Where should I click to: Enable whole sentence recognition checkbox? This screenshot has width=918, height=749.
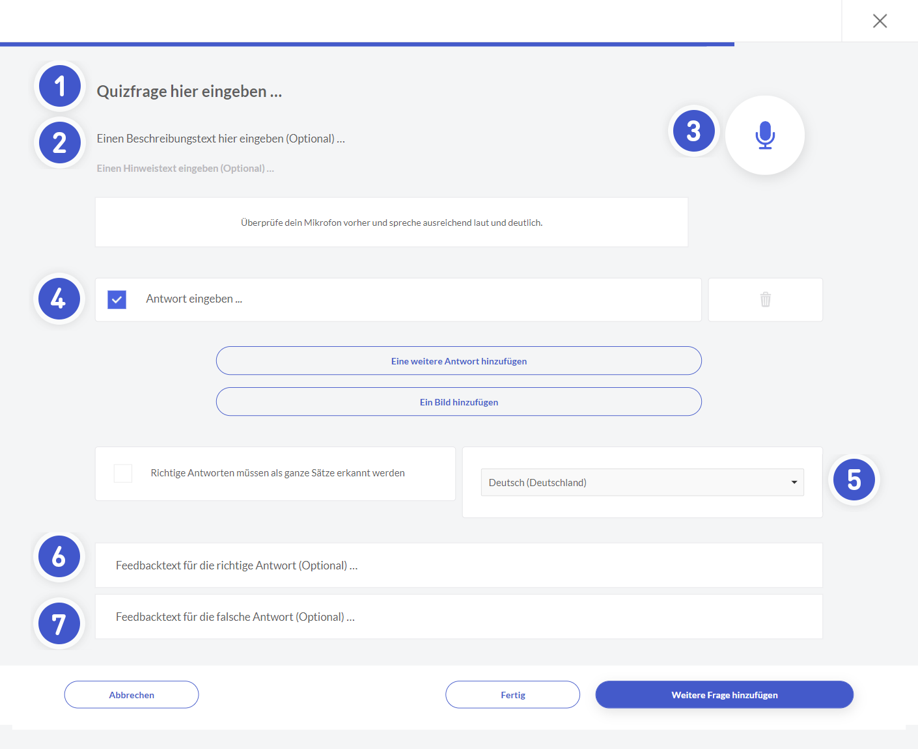pyautogui.click(x=123, y=473)
